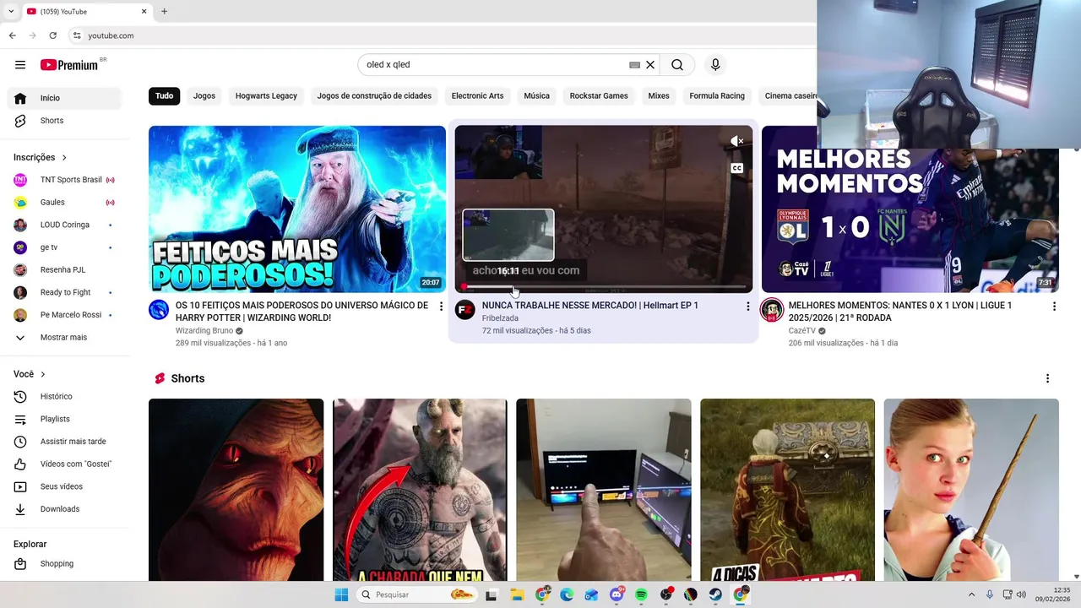Open the browser tab search dropdown

(x=11, y=12)
